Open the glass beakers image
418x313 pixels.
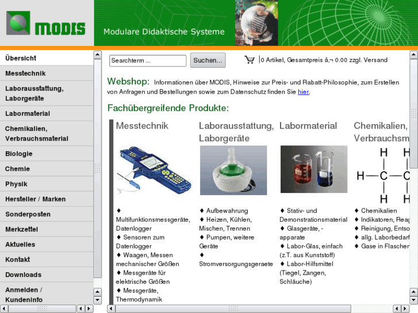[314, 169]
